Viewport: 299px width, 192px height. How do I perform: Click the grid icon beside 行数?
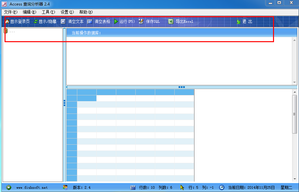[133, 187]
